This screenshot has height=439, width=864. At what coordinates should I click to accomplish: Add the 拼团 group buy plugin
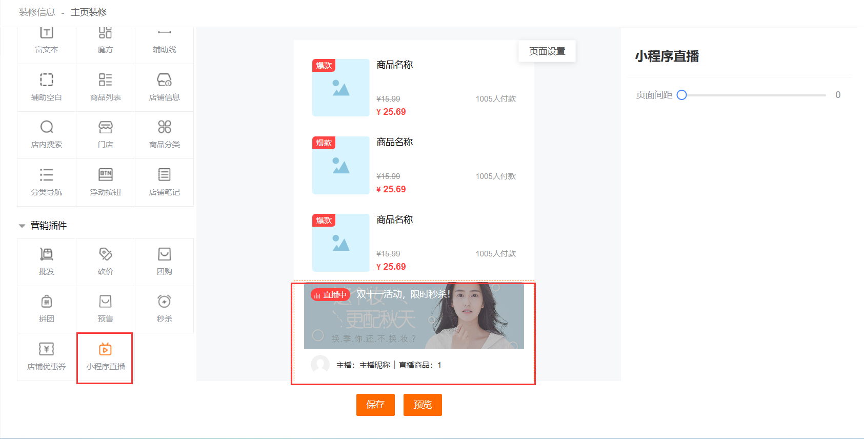[x=47, y=309]
